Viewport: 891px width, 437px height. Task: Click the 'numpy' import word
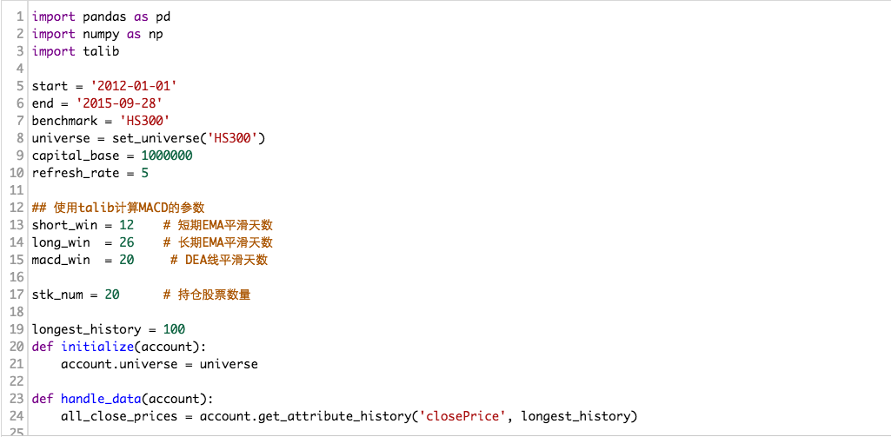102,34
